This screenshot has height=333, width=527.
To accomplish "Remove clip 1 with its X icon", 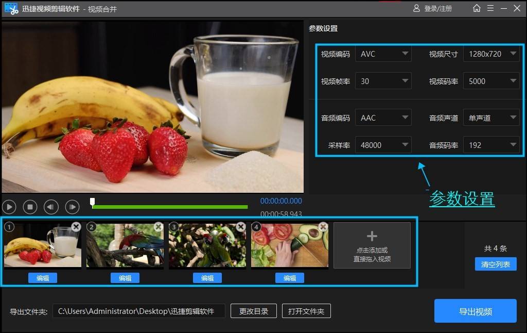I will [77, 226].
